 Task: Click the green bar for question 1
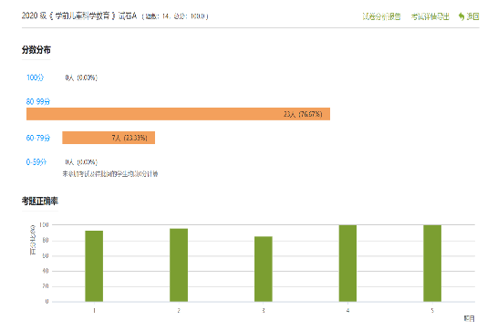click(x=94, y=266)
